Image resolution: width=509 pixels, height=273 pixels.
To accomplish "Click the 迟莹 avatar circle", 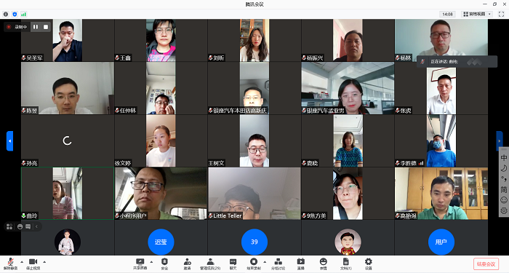I will click(161, 242).
